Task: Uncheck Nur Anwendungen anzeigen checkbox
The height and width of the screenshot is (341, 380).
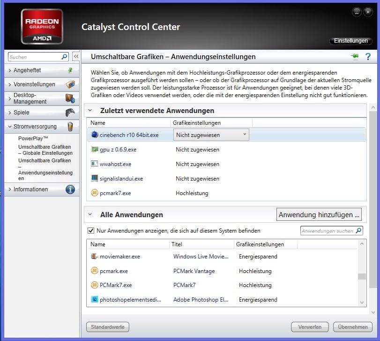Action: [91, 231]
